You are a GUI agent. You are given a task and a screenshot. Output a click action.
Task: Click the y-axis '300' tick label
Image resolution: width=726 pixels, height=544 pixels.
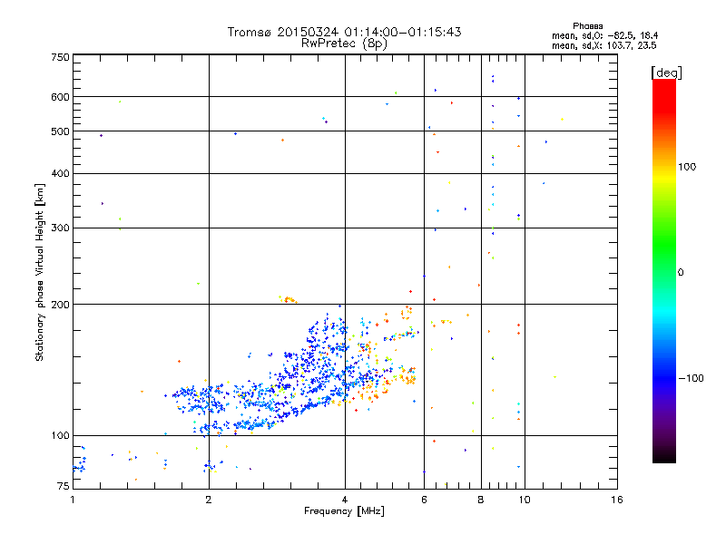61,228
